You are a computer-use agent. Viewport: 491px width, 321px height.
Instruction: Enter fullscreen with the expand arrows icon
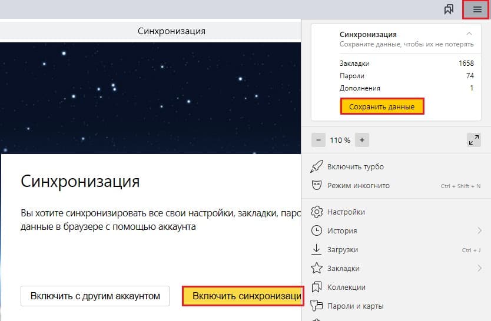[x=473, y=140]
